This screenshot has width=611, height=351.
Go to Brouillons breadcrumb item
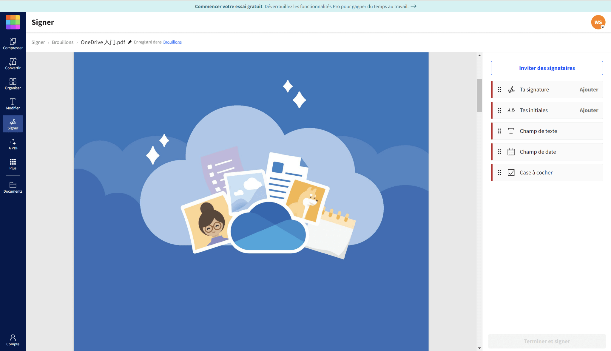63,42
